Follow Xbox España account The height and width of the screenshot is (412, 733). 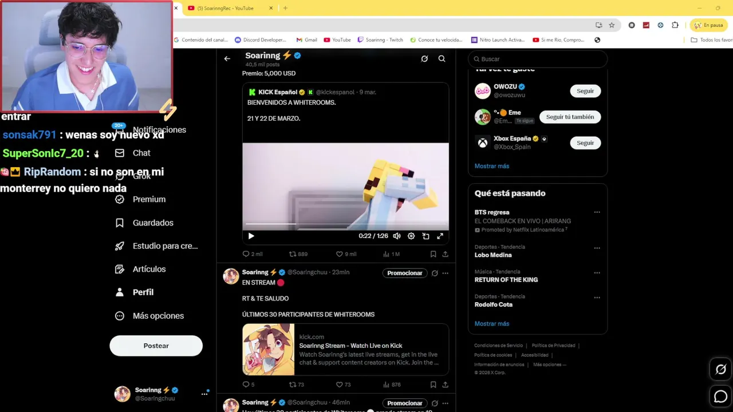click(585, 142)
